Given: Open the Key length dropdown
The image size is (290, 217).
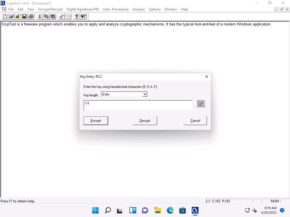Looking at the screenshot, I should pyautogui.click(x=145, y=94).
